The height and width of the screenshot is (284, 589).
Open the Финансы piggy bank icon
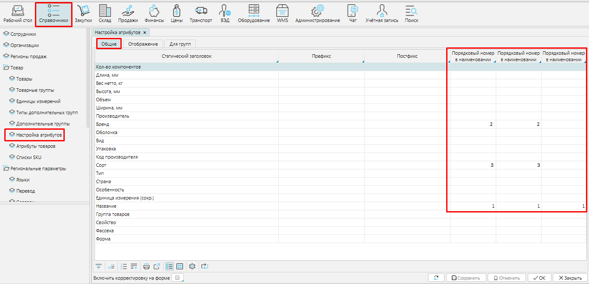[x=154, y=13]
